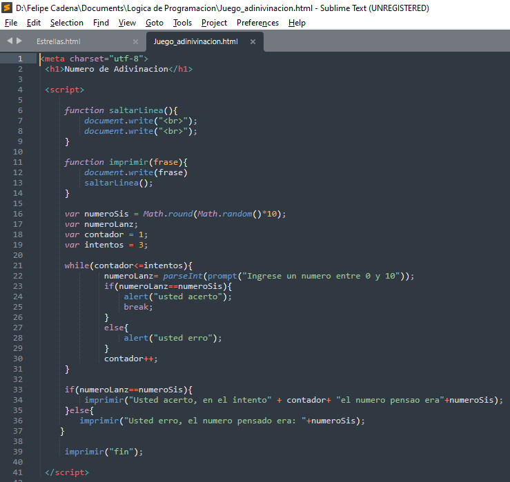Open the File menu
The height and width of the screenshot is (482, 510).
pos(11,23)
